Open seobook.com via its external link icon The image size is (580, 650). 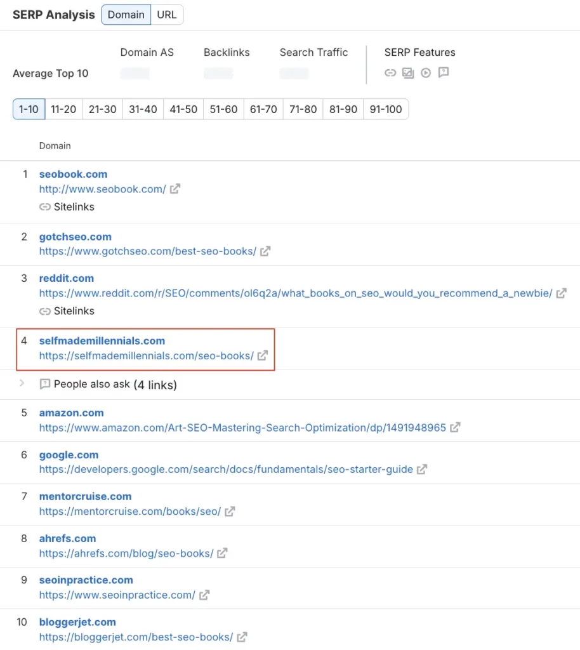click(174, 189)
